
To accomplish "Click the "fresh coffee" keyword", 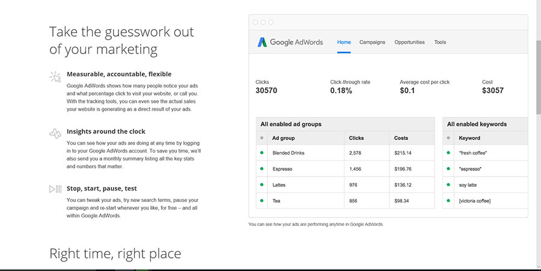I will [x=472, y=153].
